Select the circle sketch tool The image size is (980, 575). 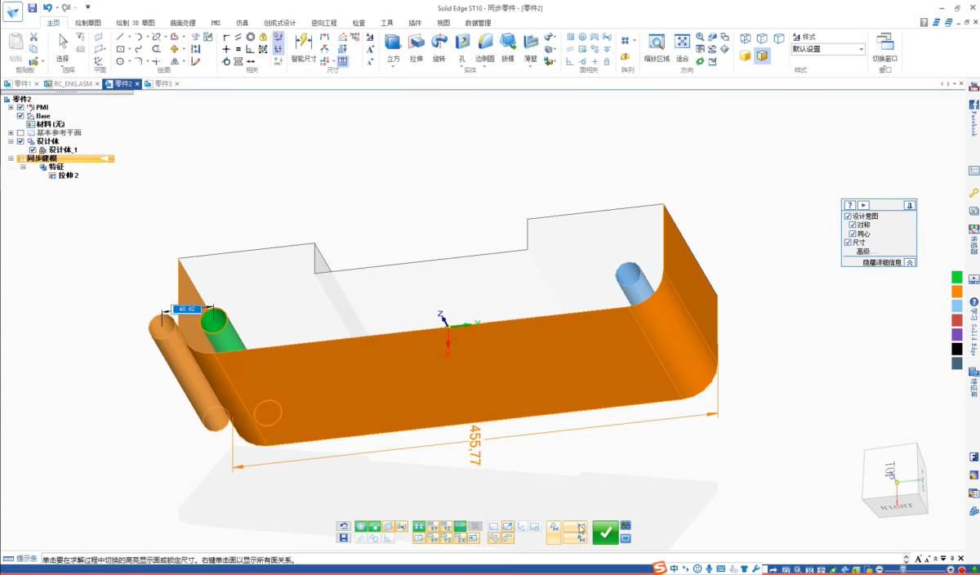120,61
